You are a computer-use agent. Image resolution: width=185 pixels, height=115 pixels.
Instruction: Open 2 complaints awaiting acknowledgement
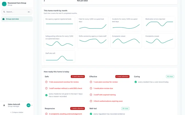pos(65,114)
